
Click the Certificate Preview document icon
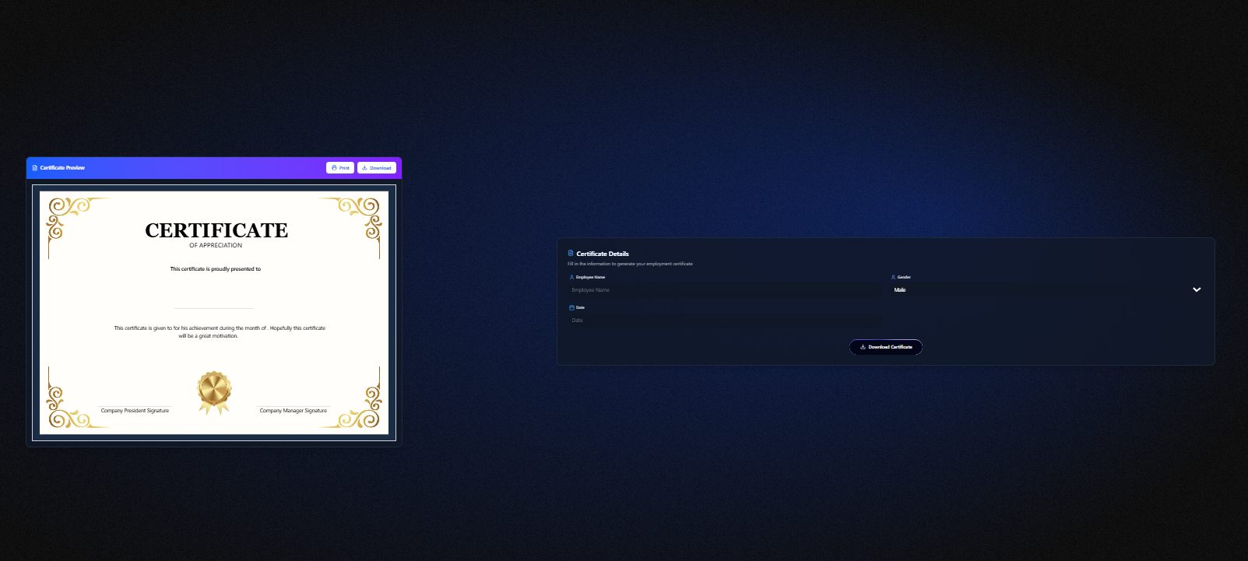pyautogui.click(x=35, y=168)
